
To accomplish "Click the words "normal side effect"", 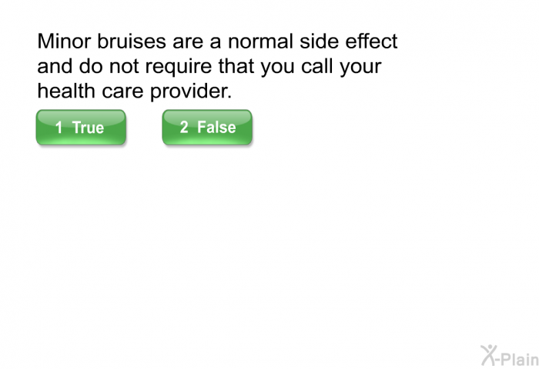I will tap(313, 42).
